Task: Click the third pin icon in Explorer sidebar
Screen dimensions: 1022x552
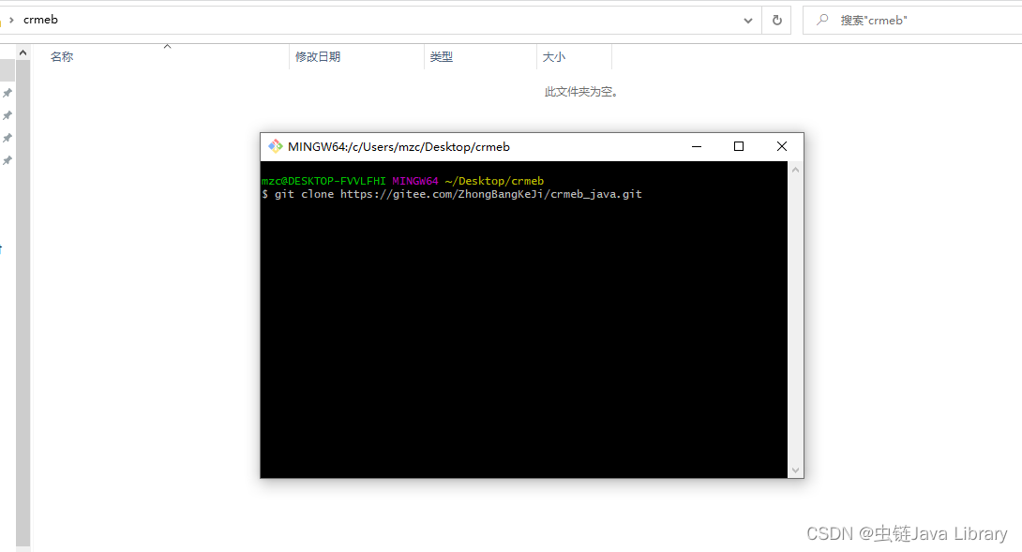Action: tap(8, 138)
